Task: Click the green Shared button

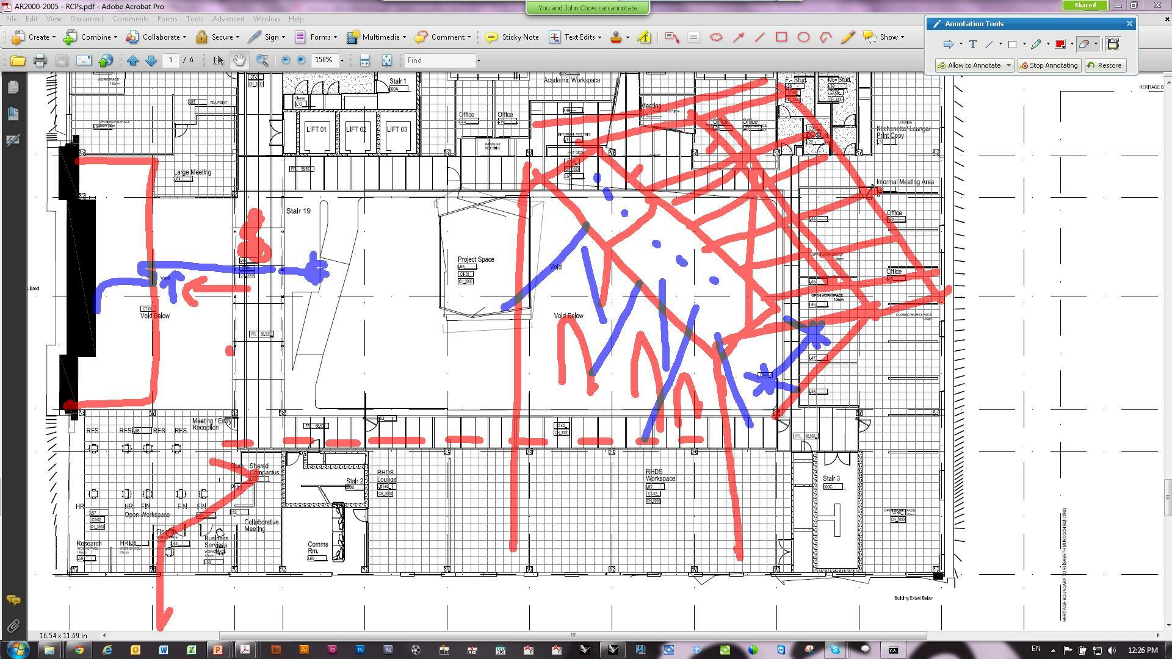Action: pyautogui.click(x=1085, y=5)
